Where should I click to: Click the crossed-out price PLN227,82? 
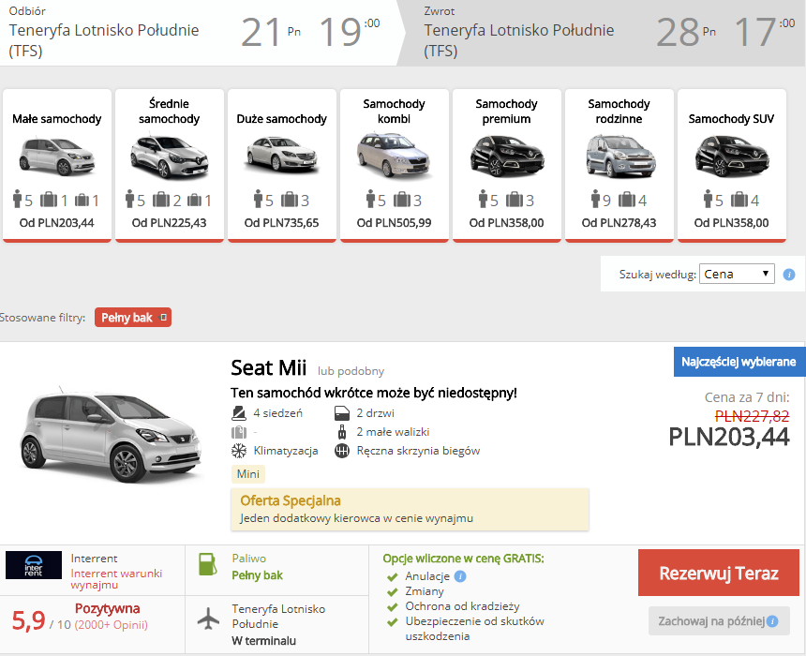[x=752, y=416]
